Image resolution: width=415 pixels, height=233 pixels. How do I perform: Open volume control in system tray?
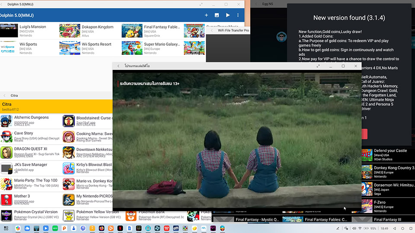(354, 229)
